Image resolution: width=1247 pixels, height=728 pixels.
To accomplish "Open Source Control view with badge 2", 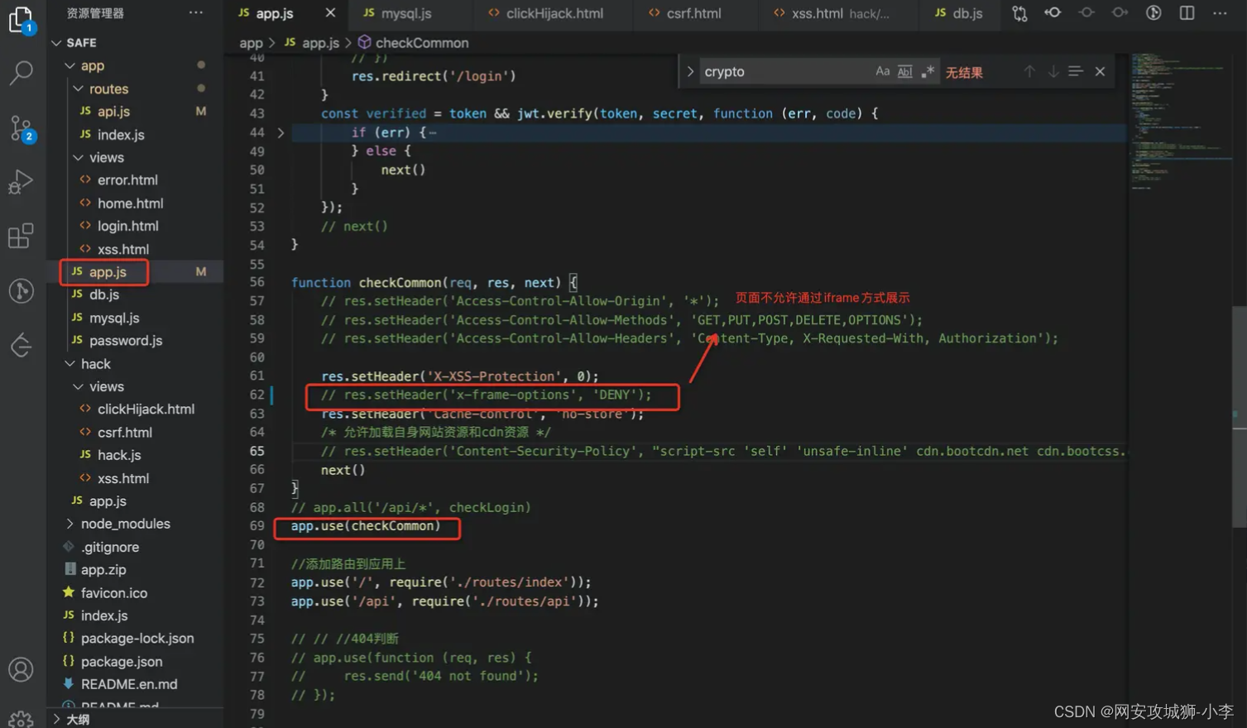I will tap(21, 128).
